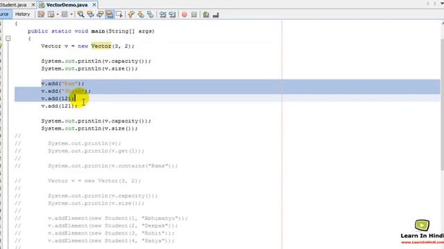The image size is (444, 249).
Task: Click the Toggle Bookmark icon
Action: (x=151, y=15)
